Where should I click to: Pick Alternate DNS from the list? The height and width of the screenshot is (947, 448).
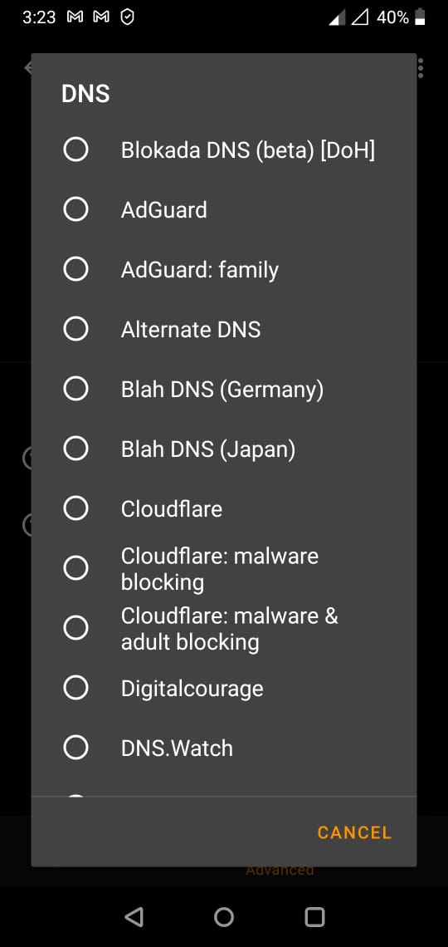pyautogui.click(x=76, y=329)
